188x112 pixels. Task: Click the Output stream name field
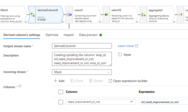(82, 46)
